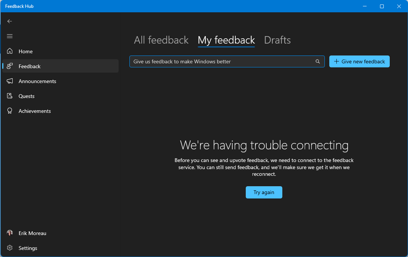This screenshot has height=257, width=408.
Task: Expand the hamburger navigation menu
Action: click(10, 36)
